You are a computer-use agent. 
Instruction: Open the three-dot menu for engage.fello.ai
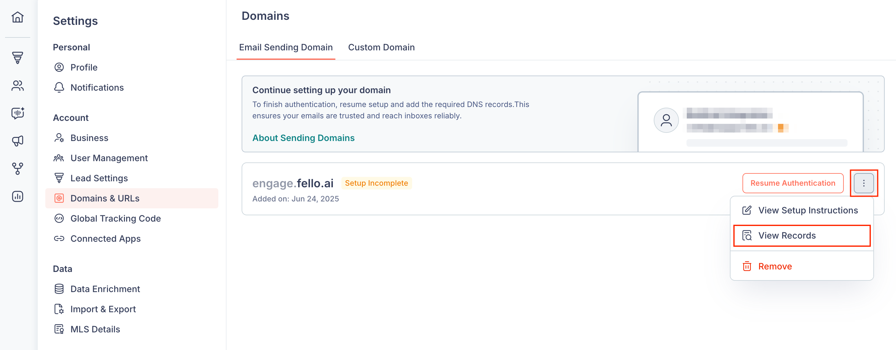tap(864, 183)
